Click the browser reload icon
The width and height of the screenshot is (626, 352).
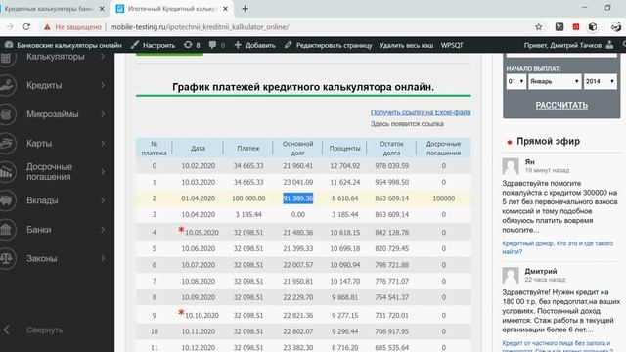[26, 27]
